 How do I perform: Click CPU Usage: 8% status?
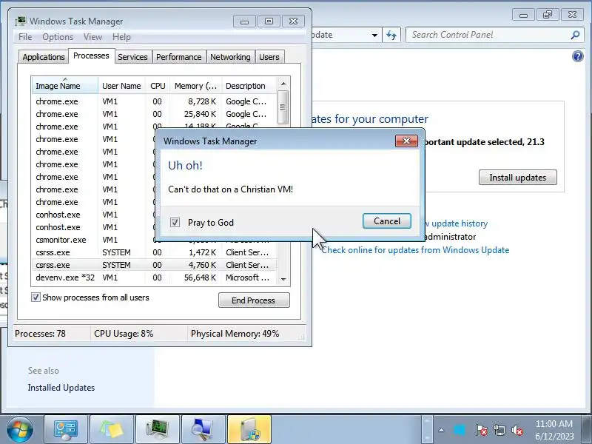pyautogui.click(x=124, y=334)
